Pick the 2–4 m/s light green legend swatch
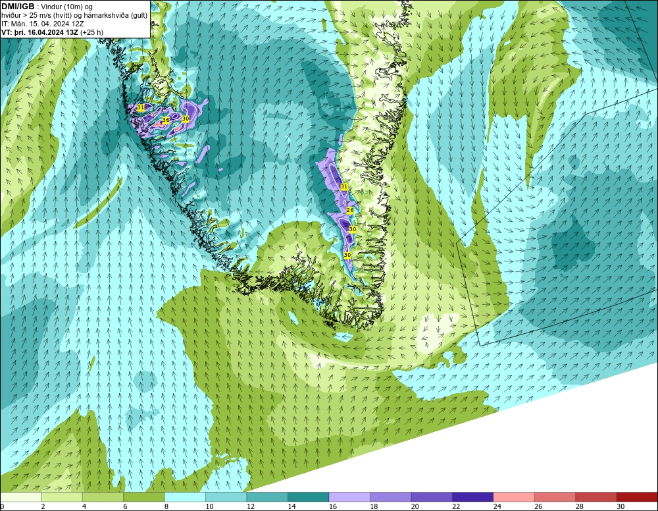 tap(62, 497)
